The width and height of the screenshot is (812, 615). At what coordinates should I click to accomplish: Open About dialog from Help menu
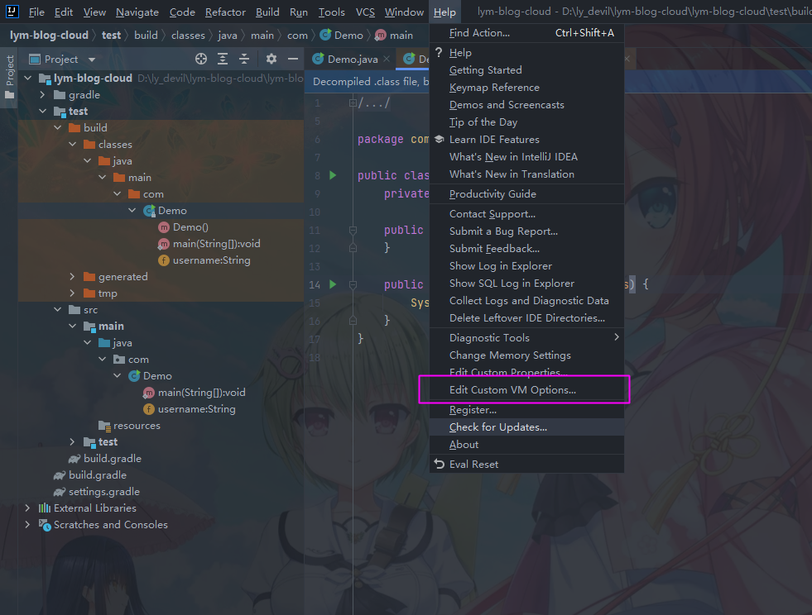[526, 445]
